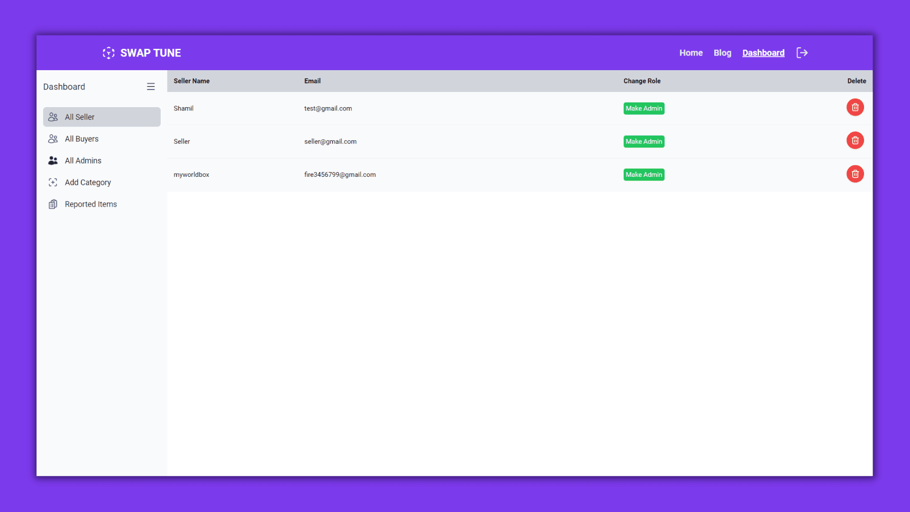Click the Dashboard sidebar title

pyautogui.click(x=64, y=87)
